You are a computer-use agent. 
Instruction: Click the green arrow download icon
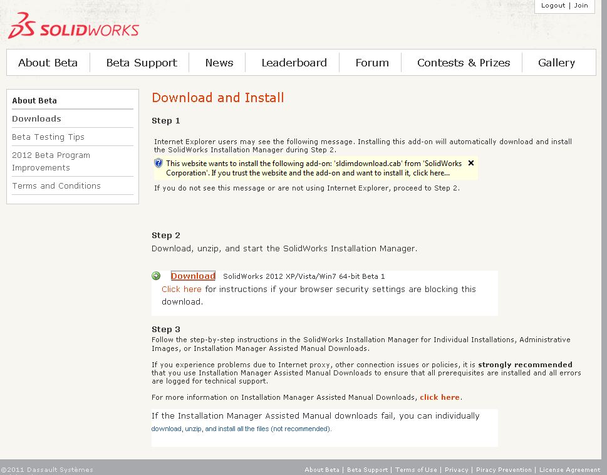point(156,276)
